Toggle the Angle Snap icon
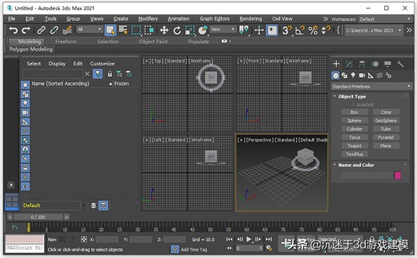417x258 pixels. pos(300,31)
